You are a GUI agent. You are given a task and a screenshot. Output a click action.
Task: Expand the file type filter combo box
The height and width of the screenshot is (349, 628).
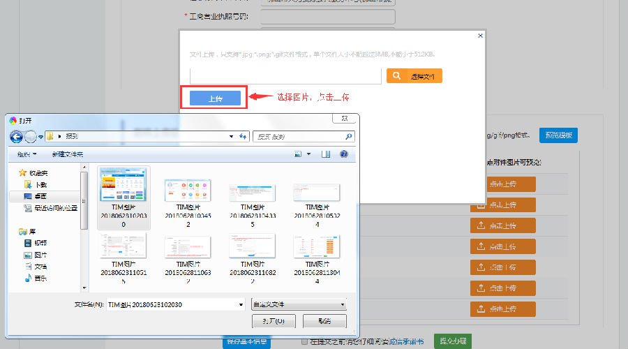(x=299, y=304)
